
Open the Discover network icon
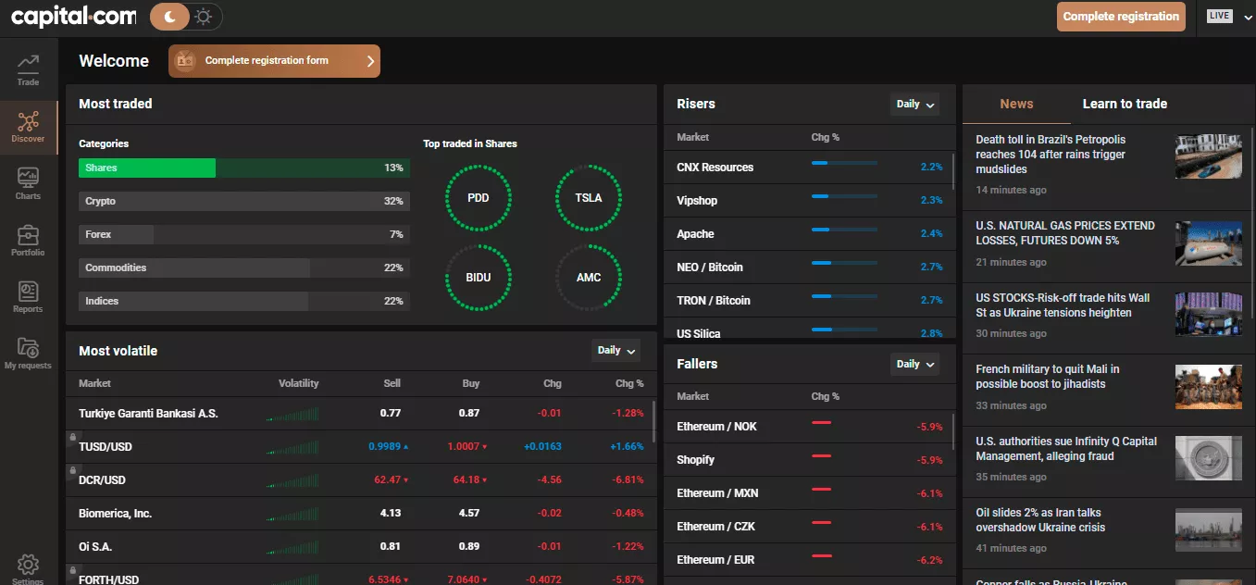[28, 120]
